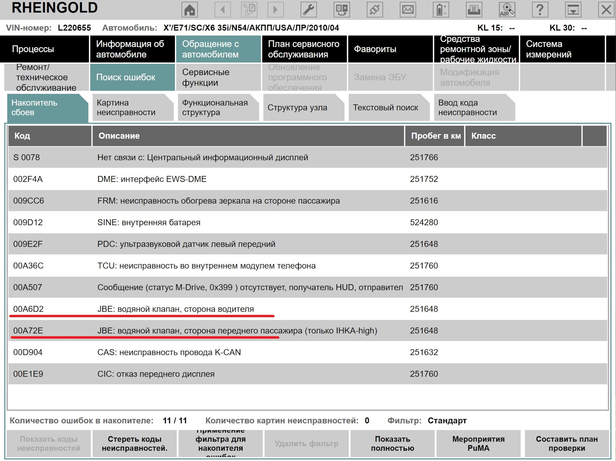Switch to Ввод кода неисправности tab
The image size is (616, 461).
(474, 107)
